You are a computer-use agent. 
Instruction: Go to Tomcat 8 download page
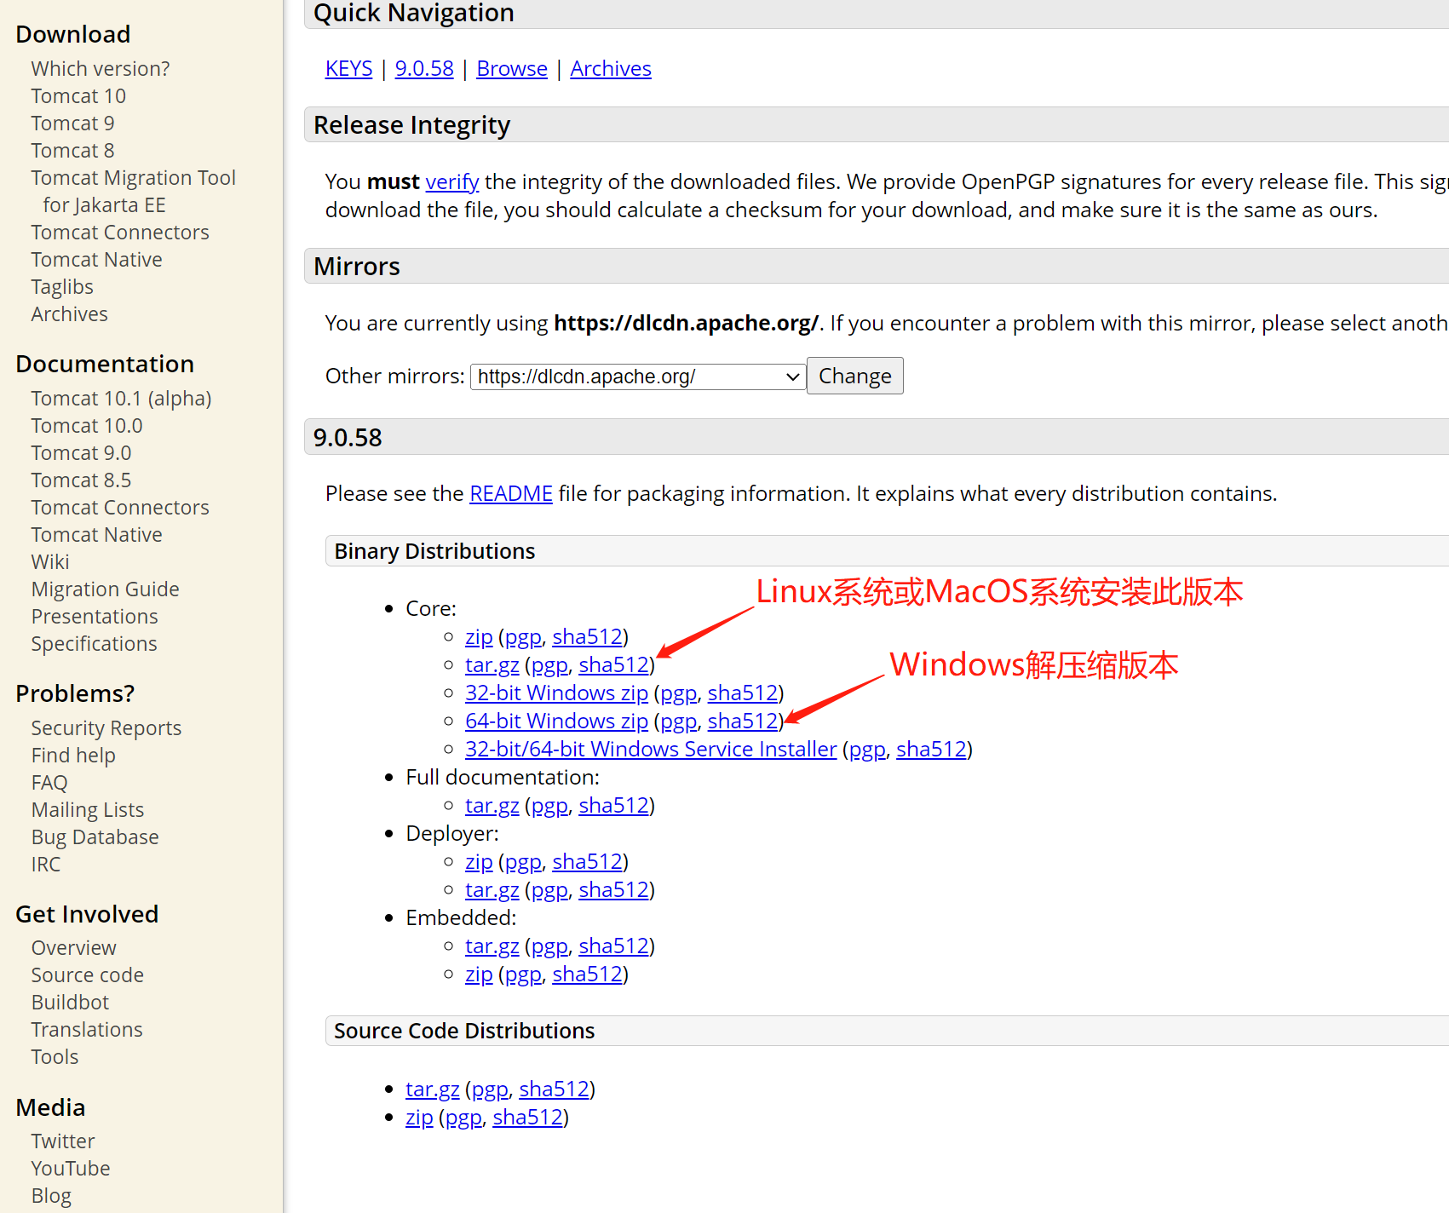[x=72, y=151]
